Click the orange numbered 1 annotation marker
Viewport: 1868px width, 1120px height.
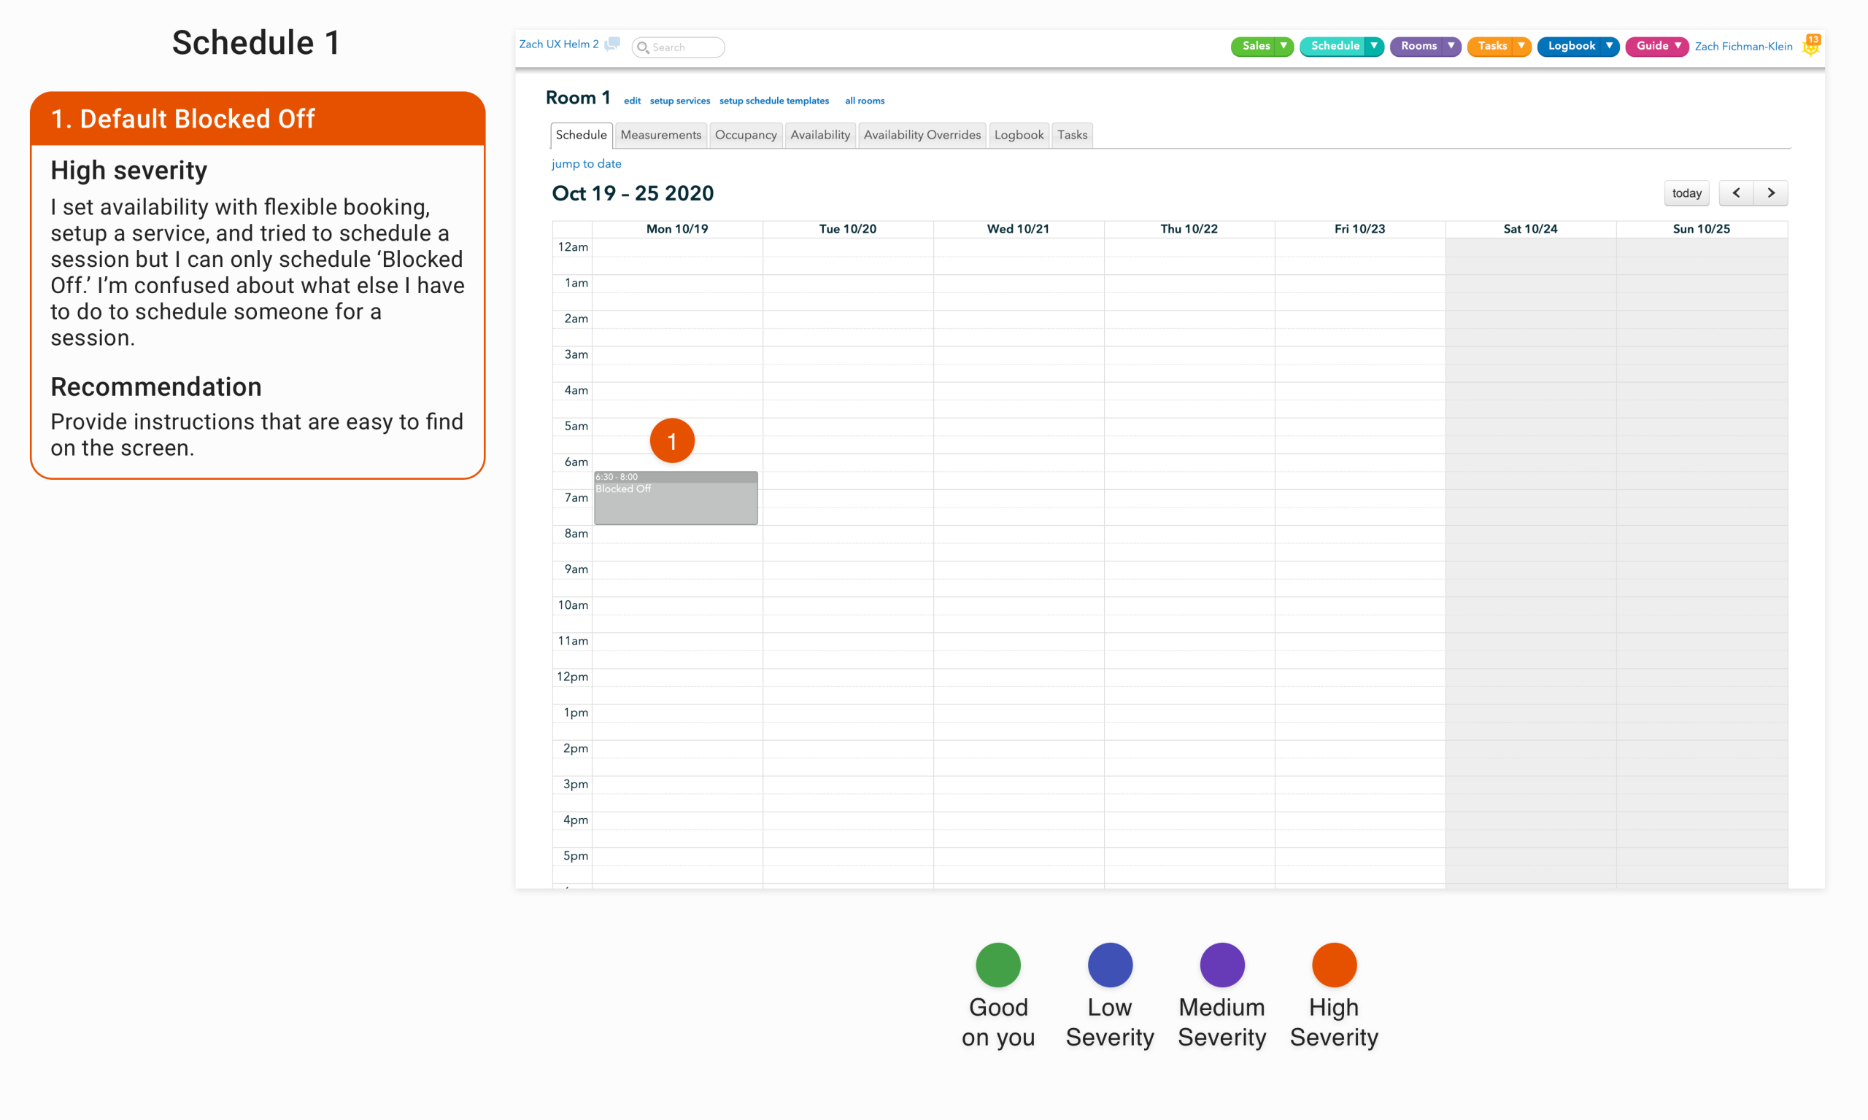pyautogui.click(x=671, y=440)
